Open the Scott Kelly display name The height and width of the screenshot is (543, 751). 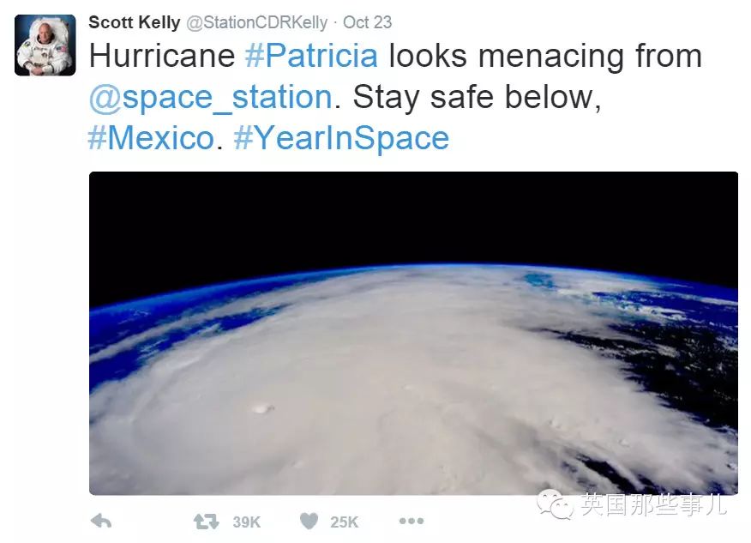pyautogui.click(x=135, y=22)
